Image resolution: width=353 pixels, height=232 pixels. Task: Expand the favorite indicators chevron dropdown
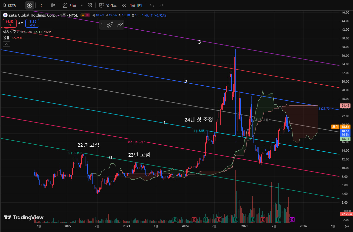point(82,5)
